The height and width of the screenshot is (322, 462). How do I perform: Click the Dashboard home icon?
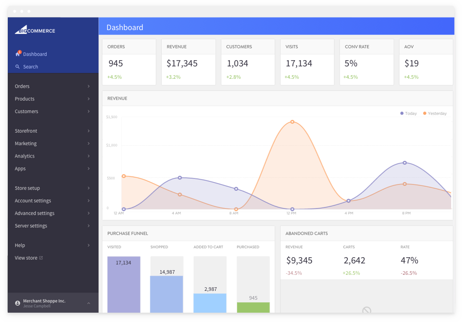point(17,53)
